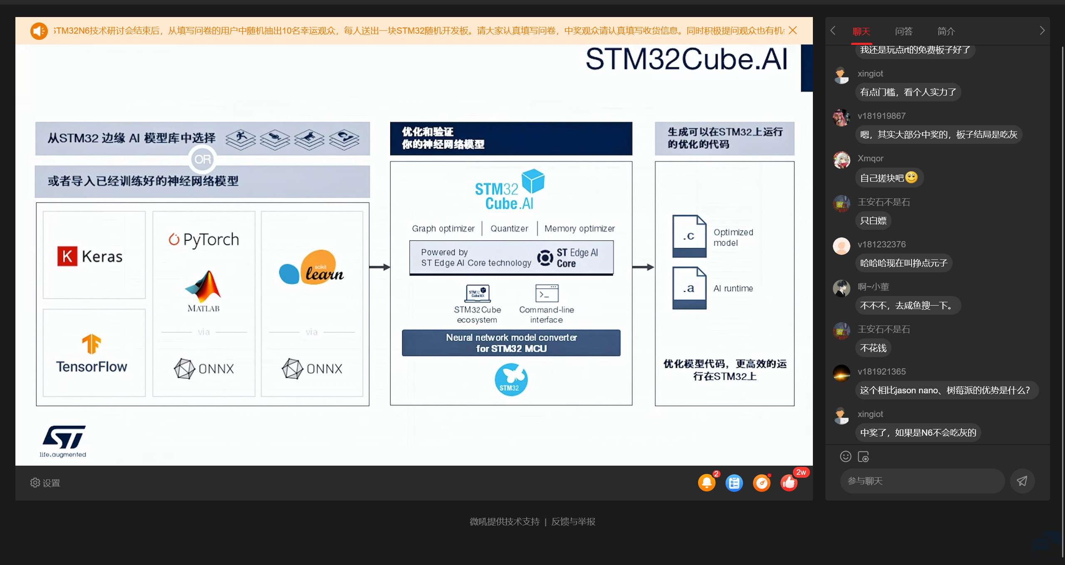Click message 自己搓块吧
This screenshot has width=1065, height=565.
(889, 178)
